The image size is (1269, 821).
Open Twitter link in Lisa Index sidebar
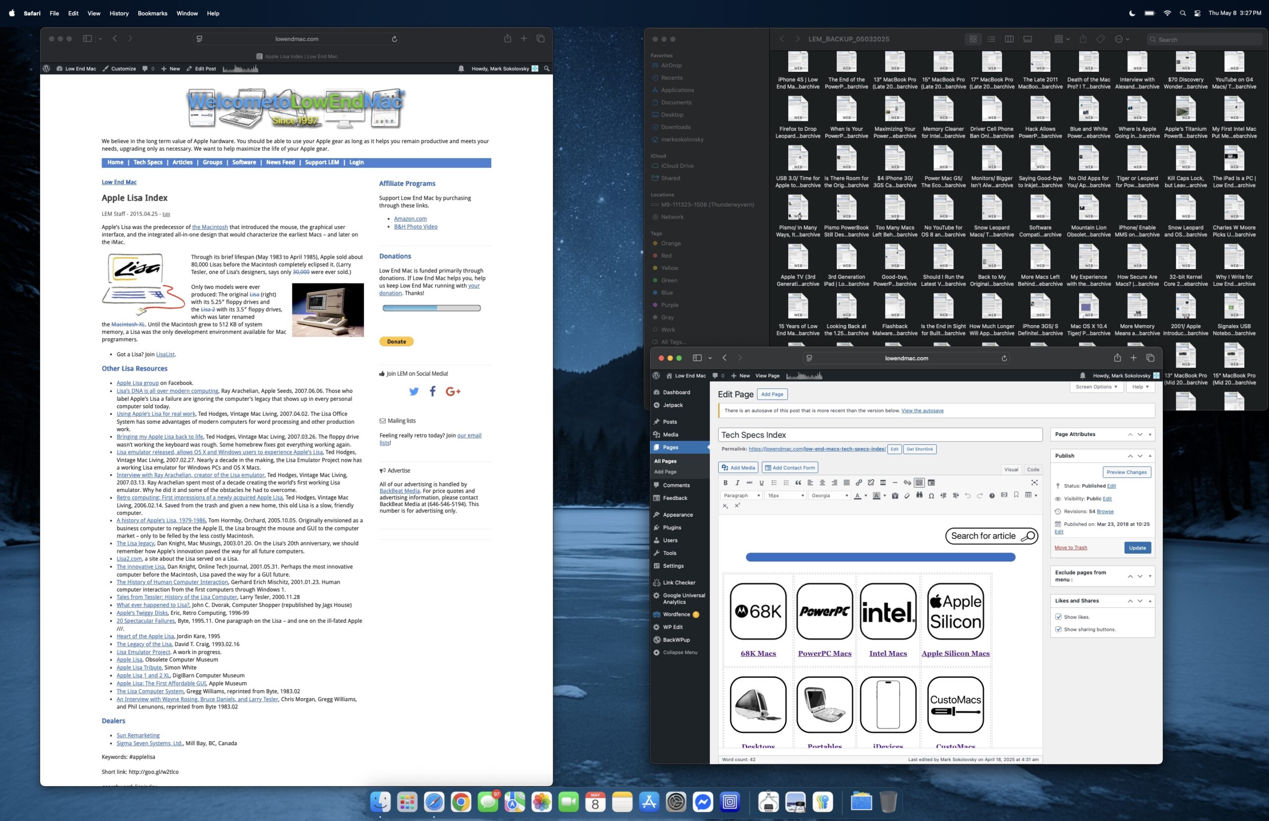(x=414, y=391)
